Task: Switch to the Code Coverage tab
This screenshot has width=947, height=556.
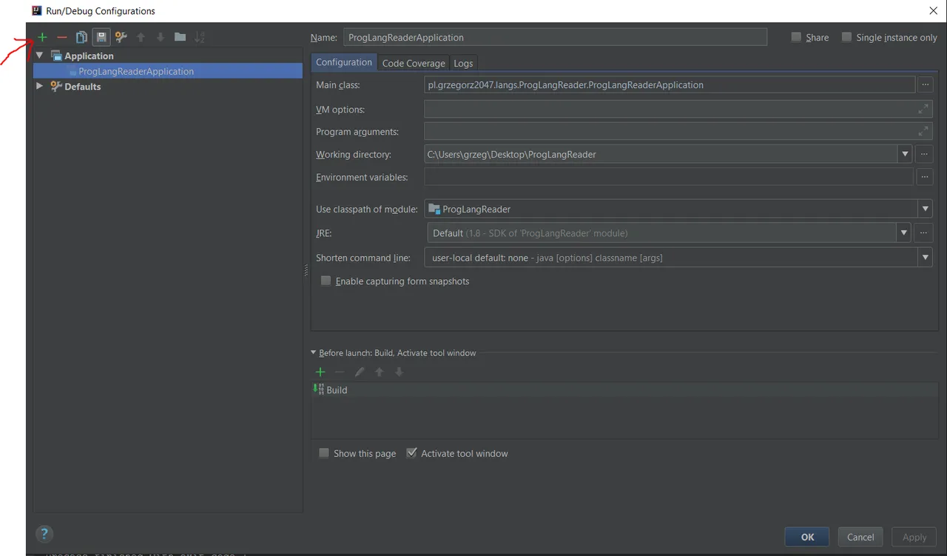Action: tap(414, 63)
